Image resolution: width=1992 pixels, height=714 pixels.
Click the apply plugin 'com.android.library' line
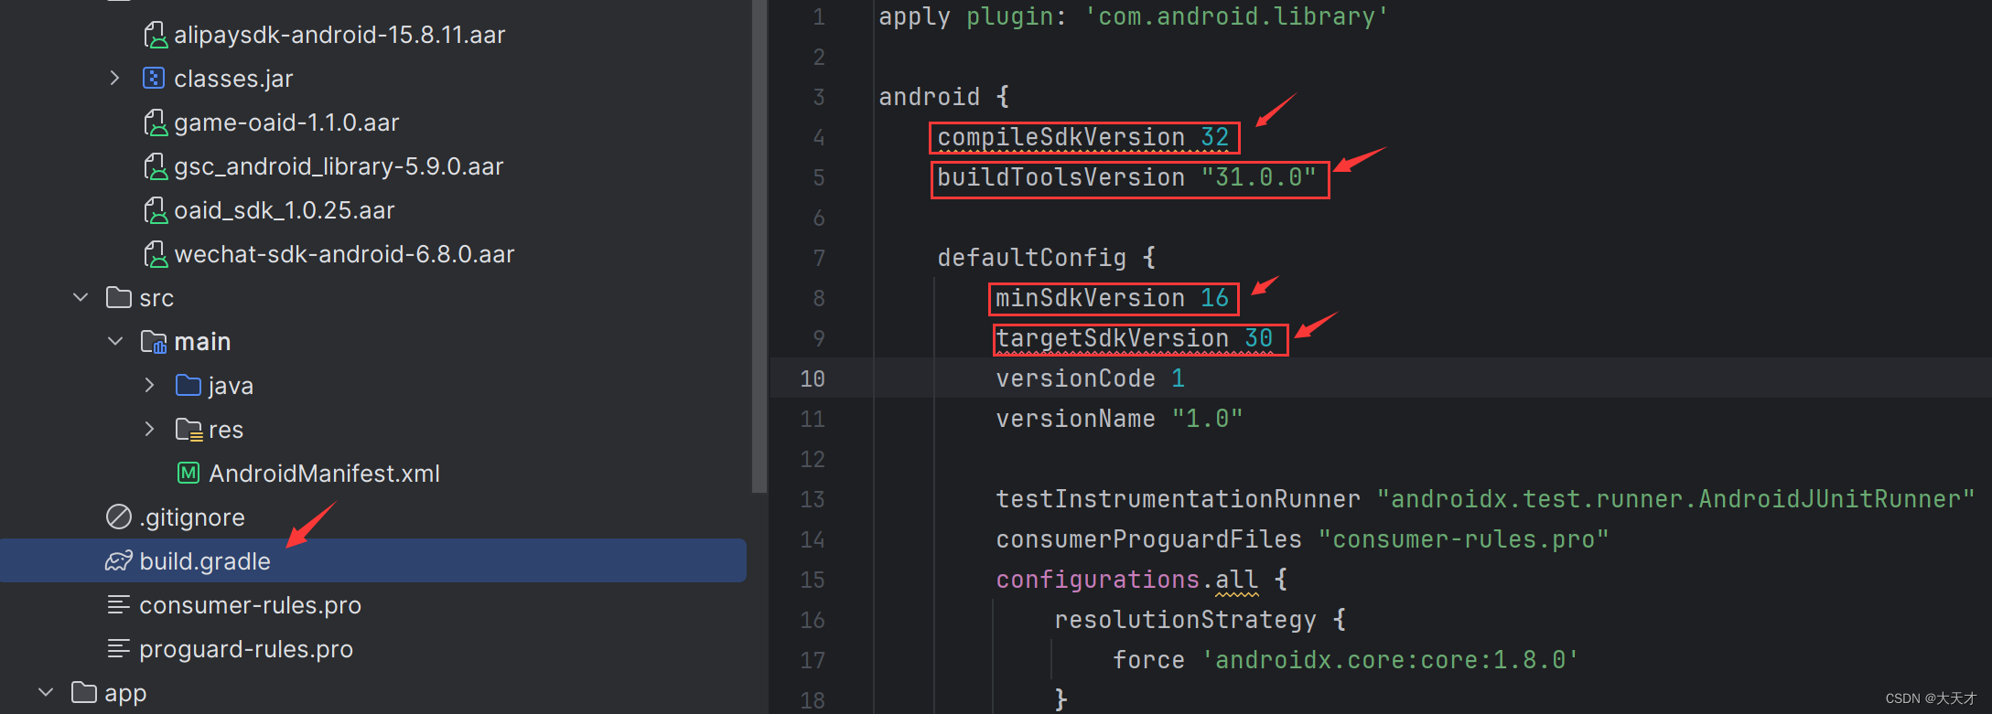click(x=1135, y=16)
